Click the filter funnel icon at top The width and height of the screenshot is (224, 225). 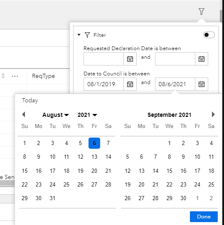click(x=202, y=12)
